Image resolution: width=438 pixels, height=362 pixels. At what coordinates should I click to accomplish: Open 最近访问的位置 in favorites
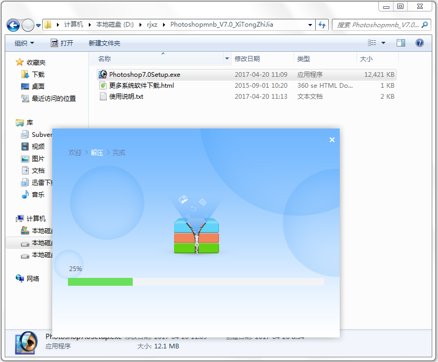[54, 99]
